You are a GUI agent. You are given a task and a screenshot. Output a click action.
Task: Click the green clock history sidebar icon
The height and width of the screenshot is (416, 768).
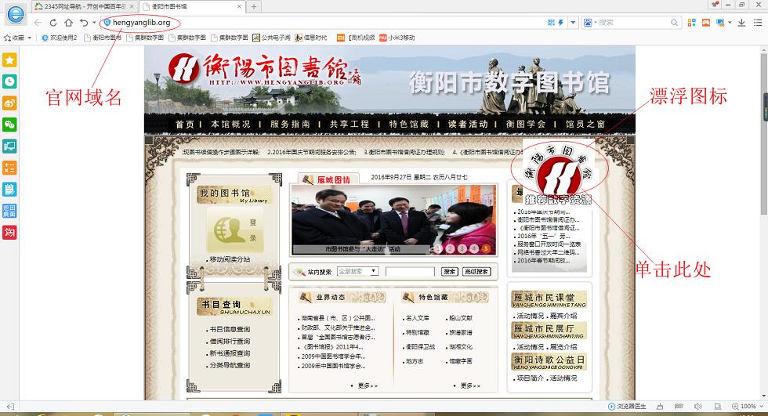click(9, 81)
